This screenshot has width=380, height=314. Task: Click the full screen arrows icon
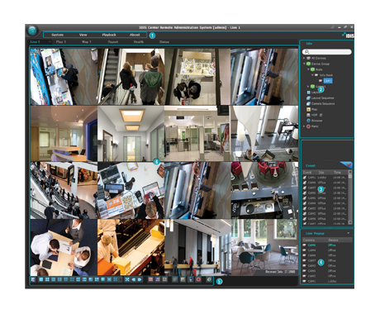[127, 279]
